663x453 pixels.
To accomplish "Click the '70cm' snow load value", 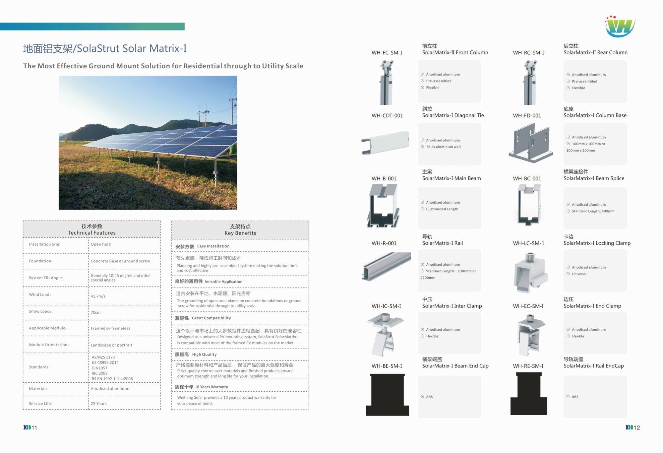I will tap(95, 312).
